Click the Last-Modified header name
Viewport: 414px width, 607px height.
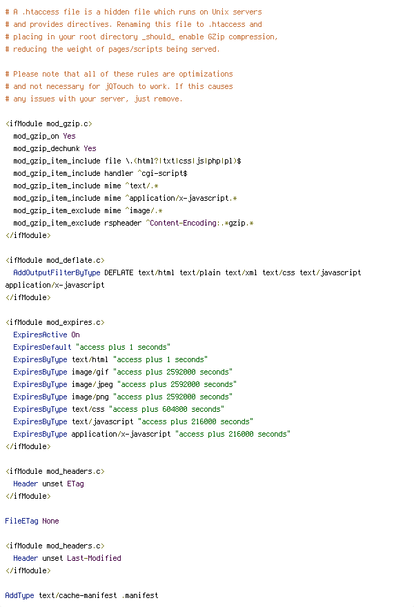pos(94,558)
